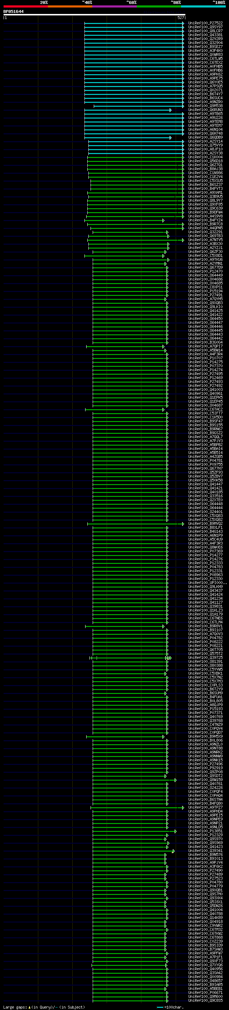This screenshot has width=229, height=1010.
Task: Select hit label UniRef100_C8XPS1
Action: pyautogui.click(x=205, y=287)
